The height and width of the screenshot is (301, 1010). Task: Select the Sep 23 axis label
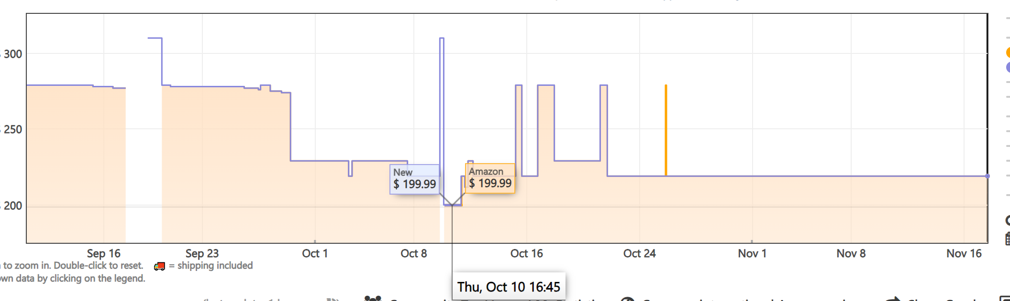202,253
